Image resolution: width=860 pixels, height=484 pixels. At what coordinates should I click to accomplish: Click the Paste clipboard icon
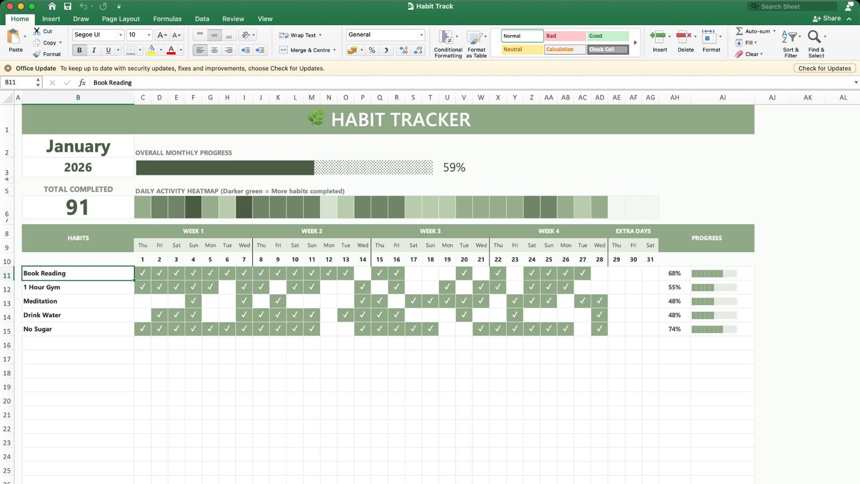click(x=13, y=37)
